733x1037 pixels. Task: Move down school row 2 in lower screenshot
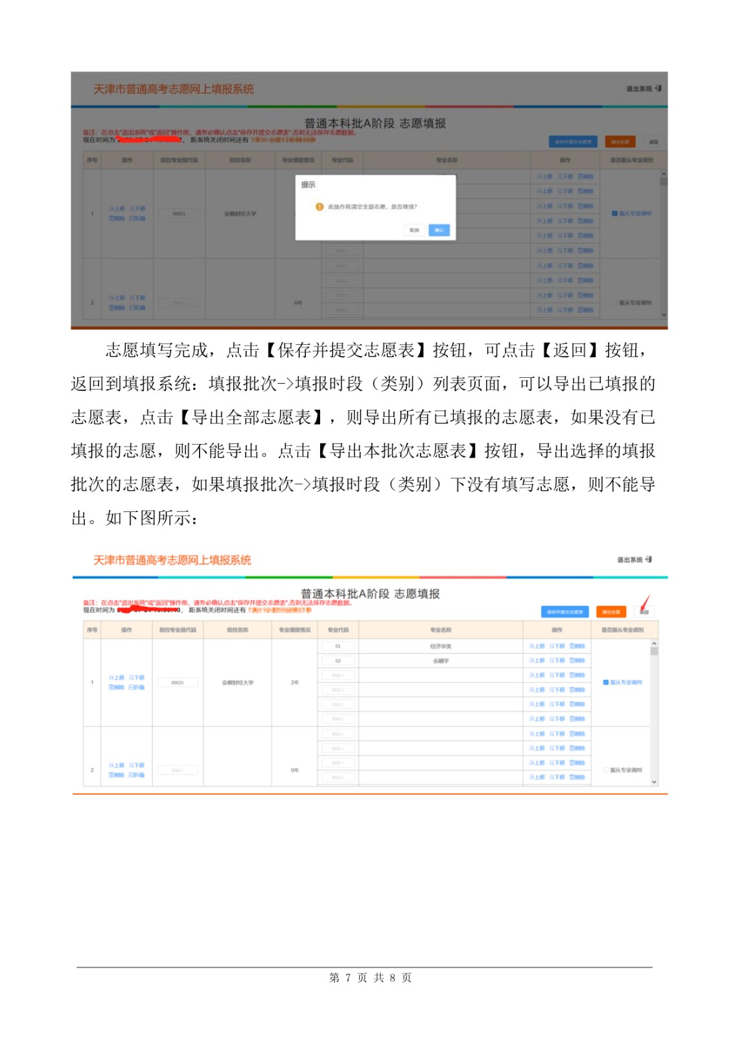coord(137,765)
